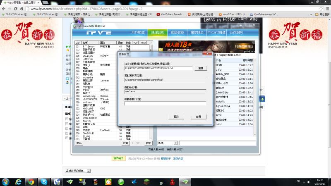
Task: Select the 團隊排名 tab
Action: click(x=196, y=32)
